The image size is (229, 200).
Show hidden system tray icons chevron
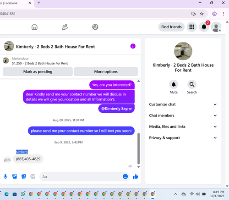(x=175, y=194)
